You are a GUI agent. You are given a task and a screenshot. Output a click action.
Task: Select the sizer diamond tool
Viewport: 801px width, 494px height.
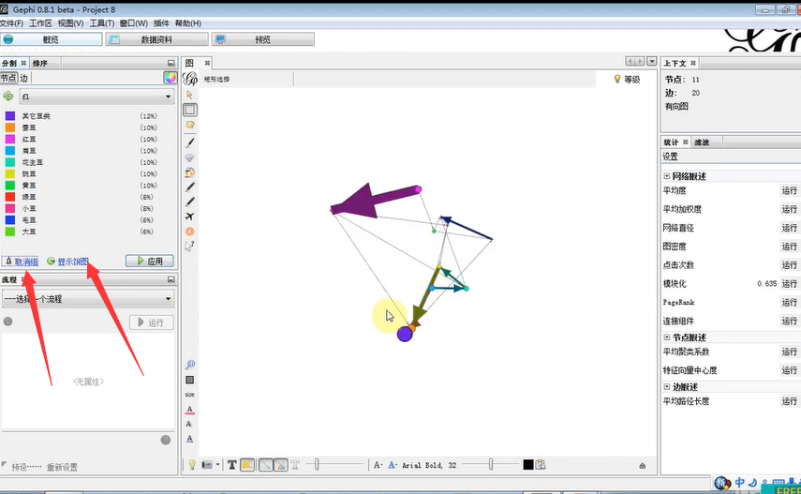click(190, 157)
